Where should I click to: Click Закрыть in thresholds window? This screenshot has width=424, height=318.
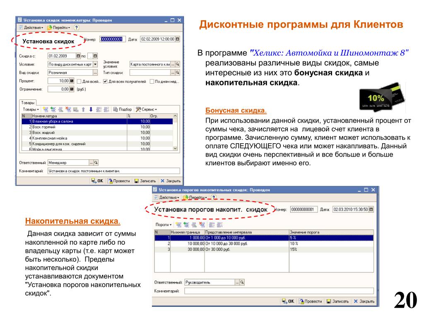pos(364,301)
